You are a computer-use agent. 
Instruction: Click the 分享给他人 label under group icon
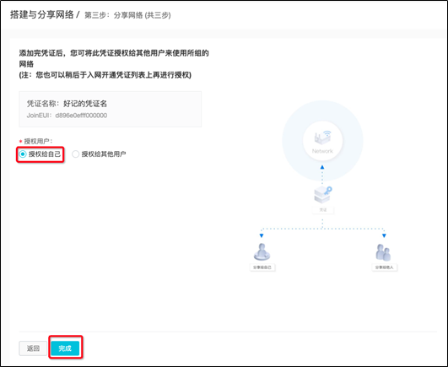384,267
